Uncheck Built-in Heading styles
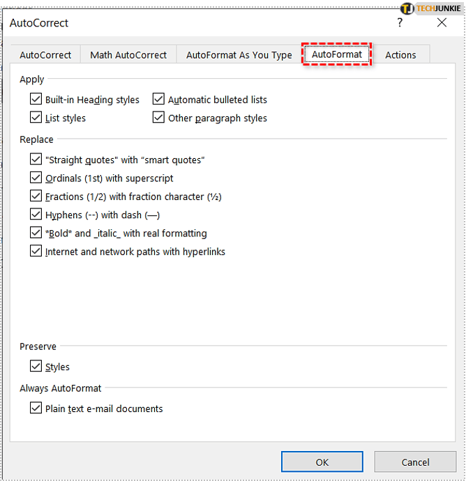Image resolution: width=466 pixels, height=481 pixels. 36,100
